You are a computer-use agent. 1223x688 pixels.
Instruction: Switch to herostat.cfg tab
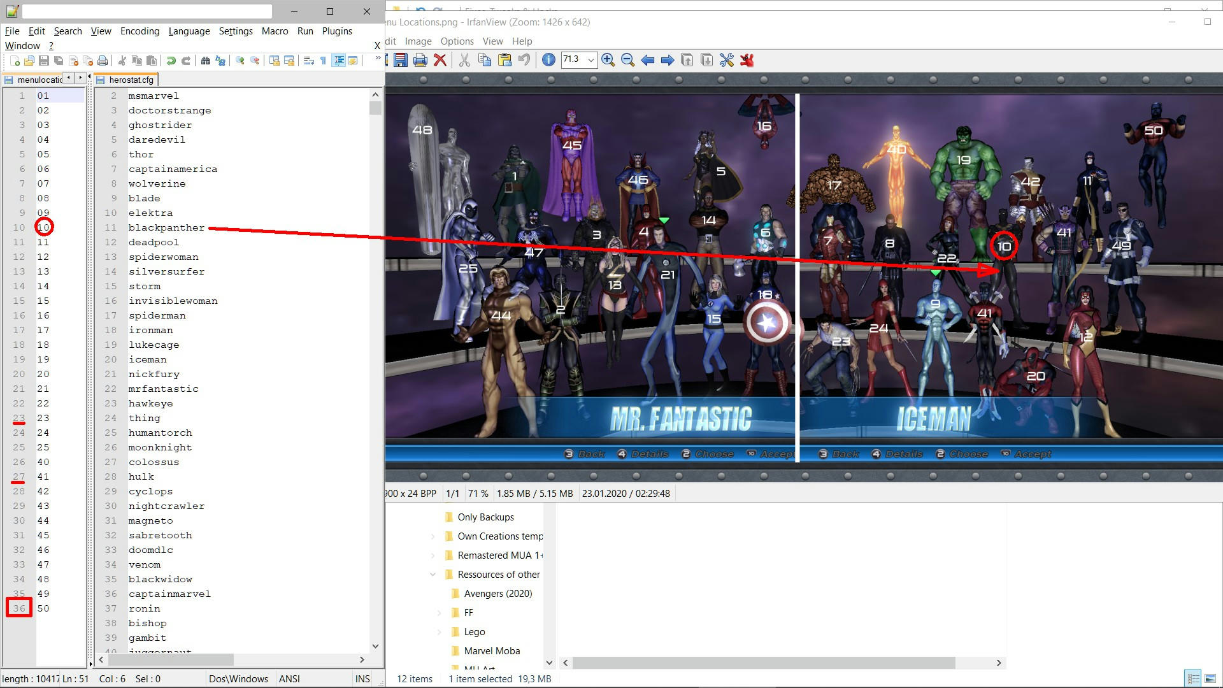coord(126,80)
